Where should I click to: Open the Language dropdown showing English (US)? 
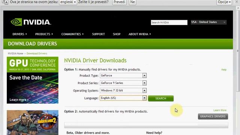(x=123, y=98)
